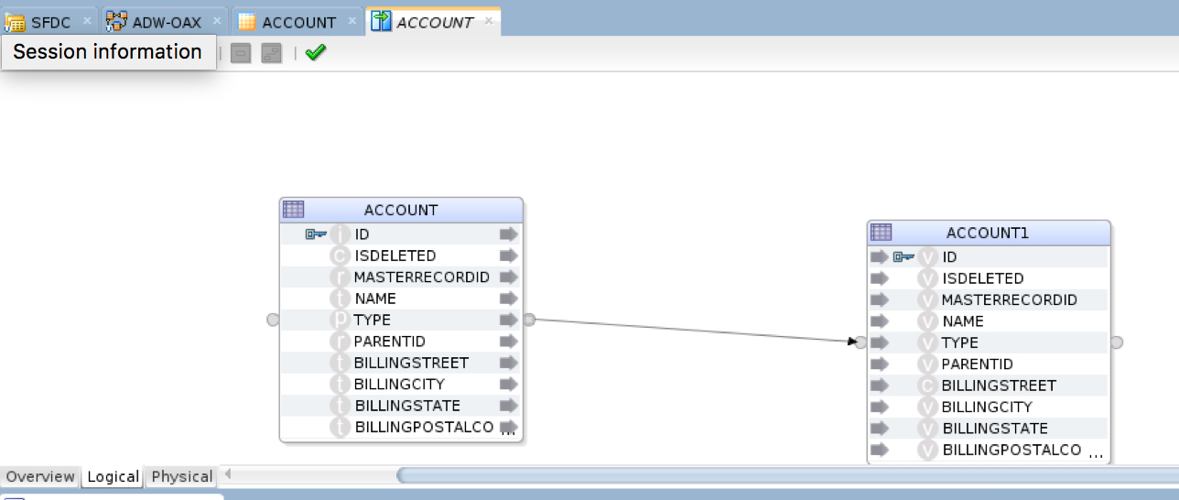The image size is (1179, 500).
Task: Click the collapse-all toolbar icon beside the tooltip
Action: [241, 53]
